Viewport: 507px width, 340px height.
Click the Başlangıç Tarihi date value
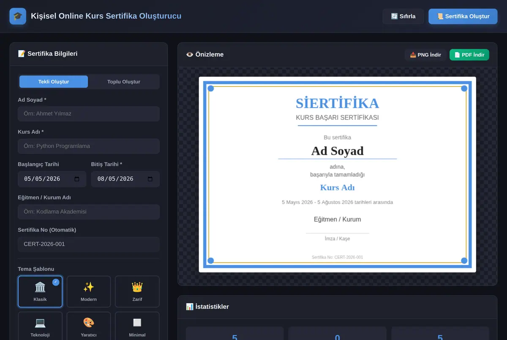tap(42, 179)
